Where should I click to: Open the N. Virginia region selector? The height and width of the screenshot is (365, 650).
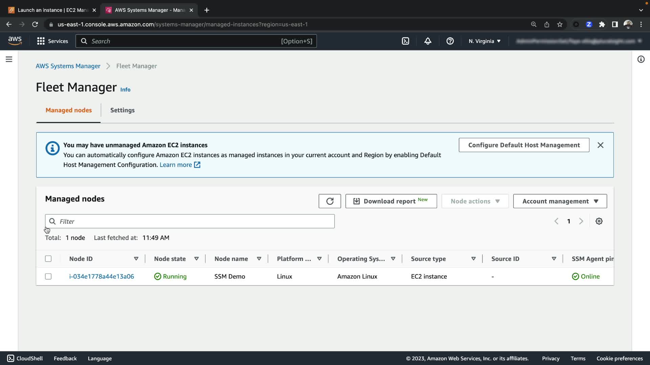(484, 41)
